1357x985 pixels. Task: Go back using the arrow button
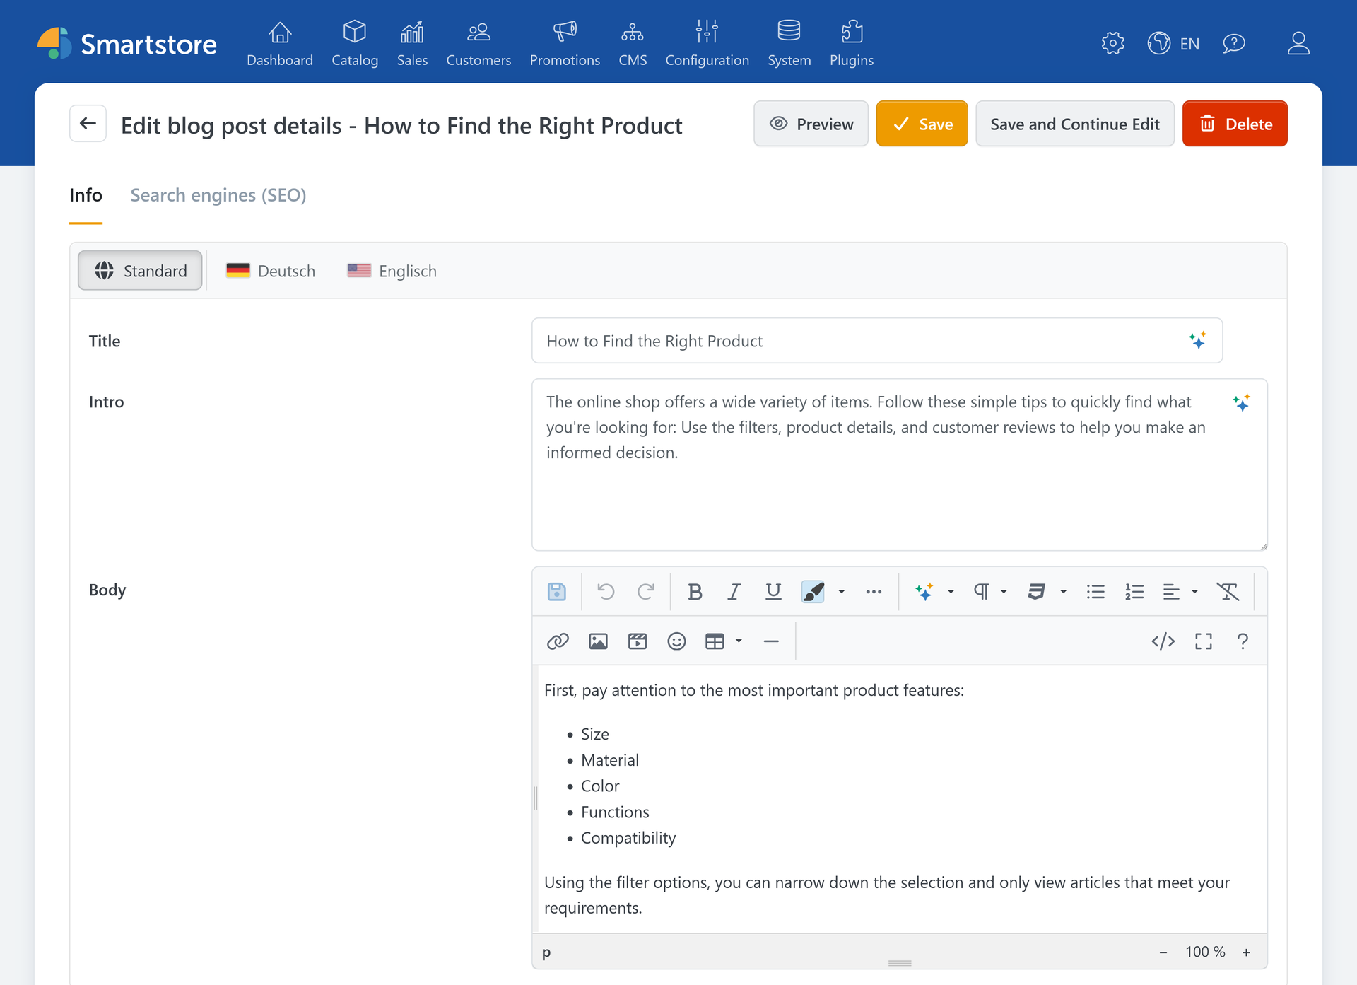click(x=88, y=124)
